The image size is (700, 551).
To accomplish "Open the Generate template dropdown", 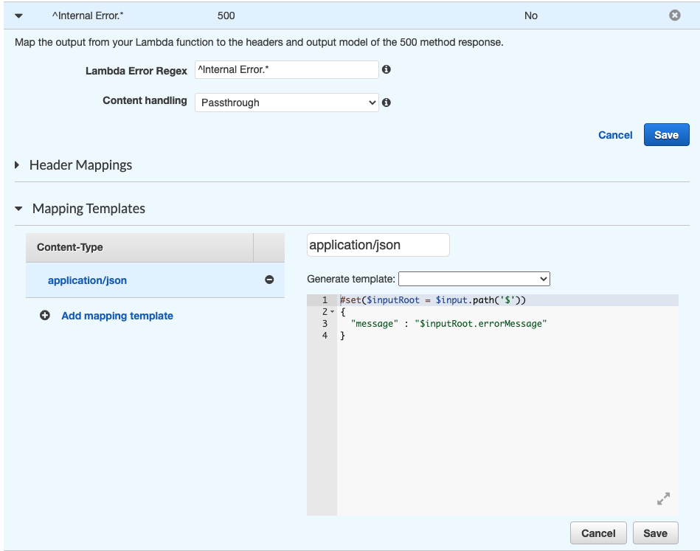I will point(474,279).
